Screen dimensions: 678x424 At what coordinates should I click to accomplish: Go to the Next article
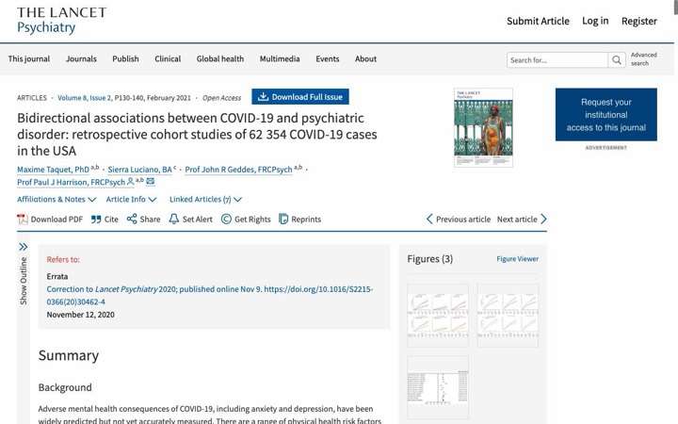[x=522, y=220]
